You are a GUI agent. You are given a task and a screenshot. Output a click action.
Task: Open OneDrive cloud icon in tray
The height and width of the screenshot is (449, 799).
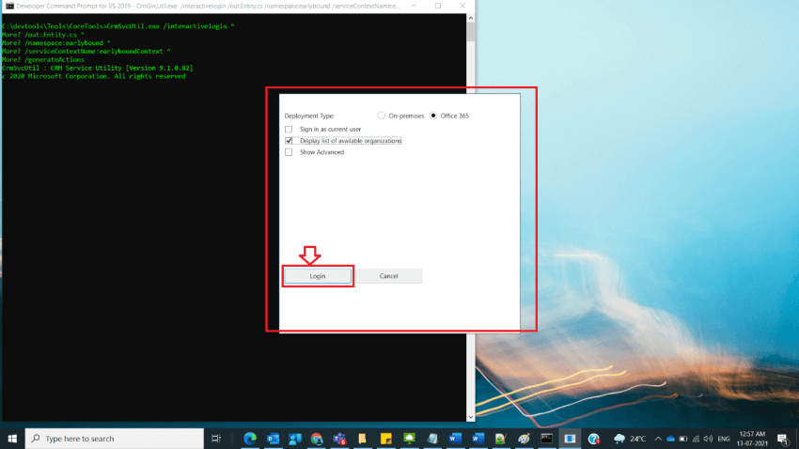tap(670, 439)
